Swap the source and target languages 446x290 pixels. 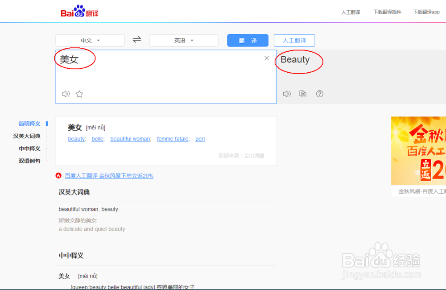[136, 40]
